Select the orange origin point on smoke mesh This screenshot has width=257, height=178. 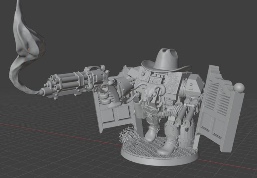pos(28,49)
